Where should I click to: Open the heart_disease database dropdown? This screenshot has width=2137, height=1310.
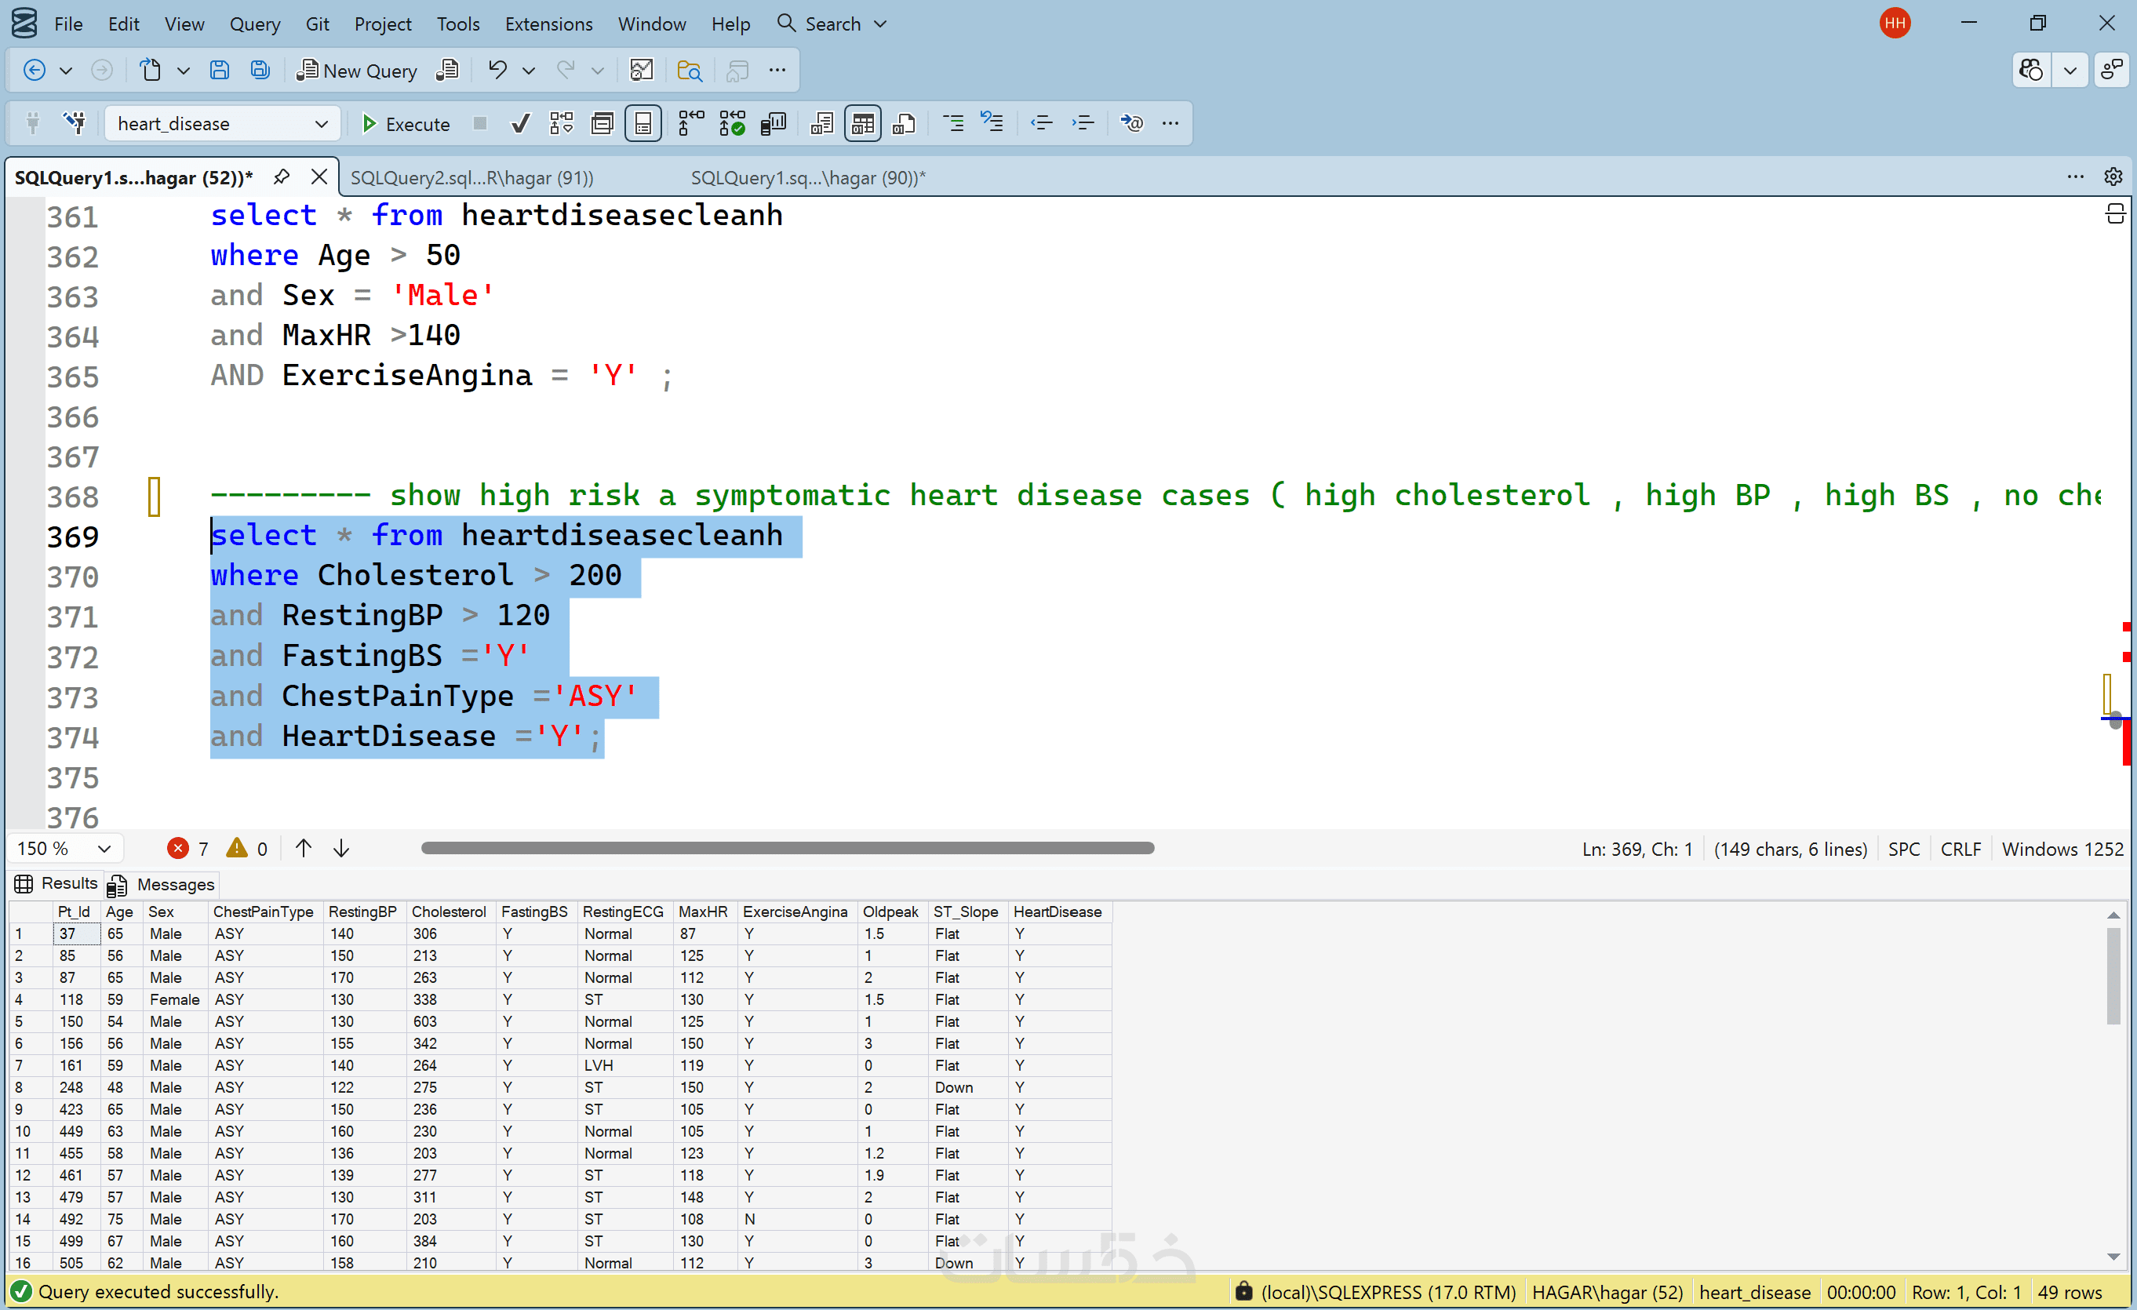point(222,124)
